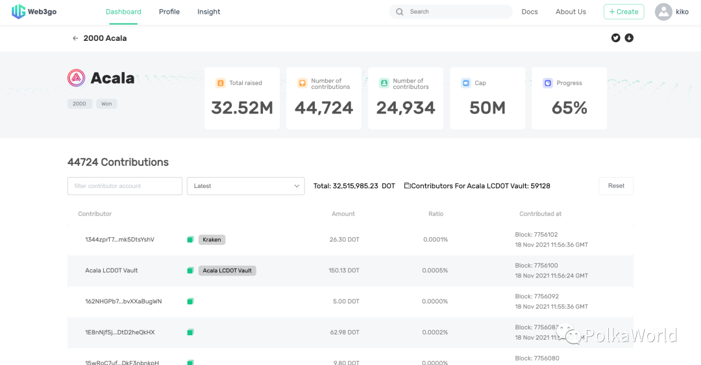Open the kiko user avatar
701x365 pixels.
(663, 12)
